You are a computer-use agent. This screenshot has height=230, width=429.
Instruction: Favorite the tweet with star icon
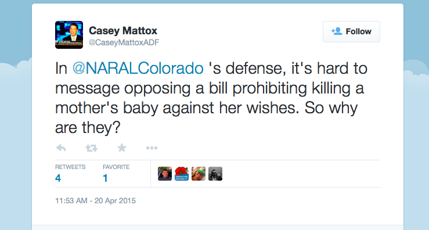pyautogui.click(x=122, y=148)
